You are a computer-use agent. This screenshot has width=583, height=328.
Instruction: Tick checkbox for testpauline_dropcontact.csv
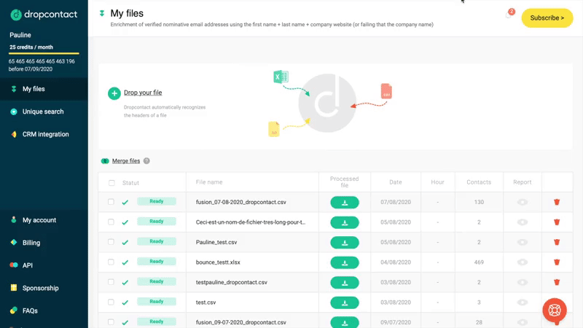pos(111,282)
